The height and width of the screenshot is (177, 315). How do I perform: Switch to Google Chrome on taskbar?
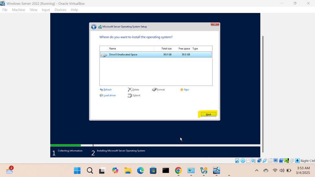point(178,171)
